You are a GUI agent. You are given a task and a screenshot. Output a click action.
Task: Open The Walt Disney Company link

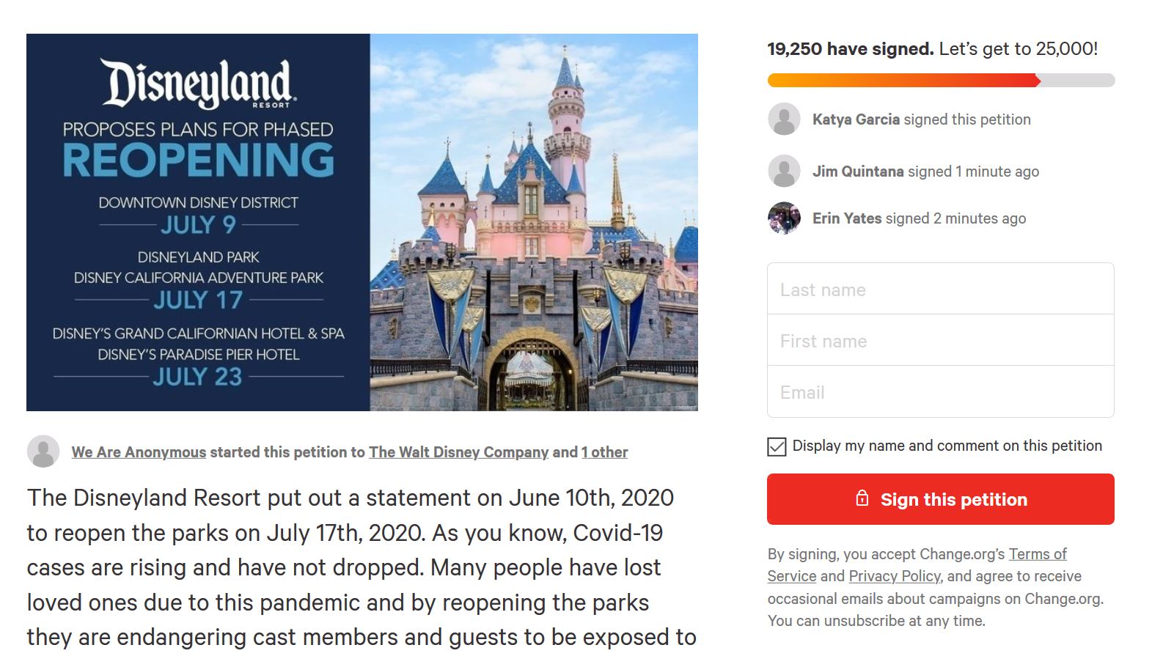tap(458, 452)
